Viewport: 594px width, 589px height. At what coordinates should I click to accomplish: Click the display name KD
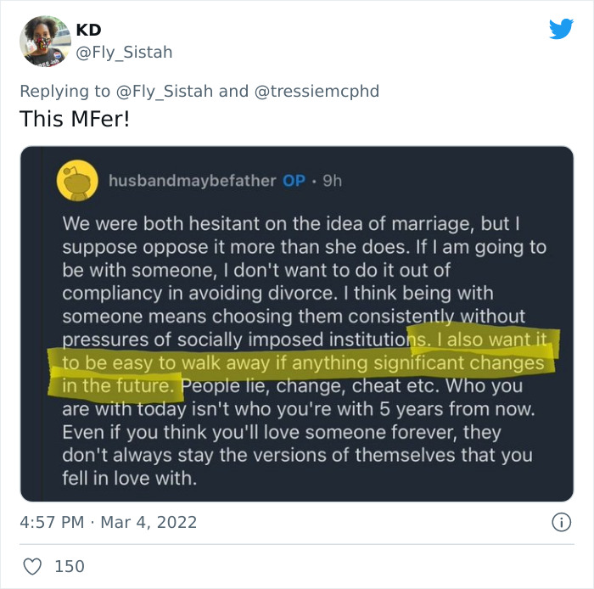pos(88,30)
